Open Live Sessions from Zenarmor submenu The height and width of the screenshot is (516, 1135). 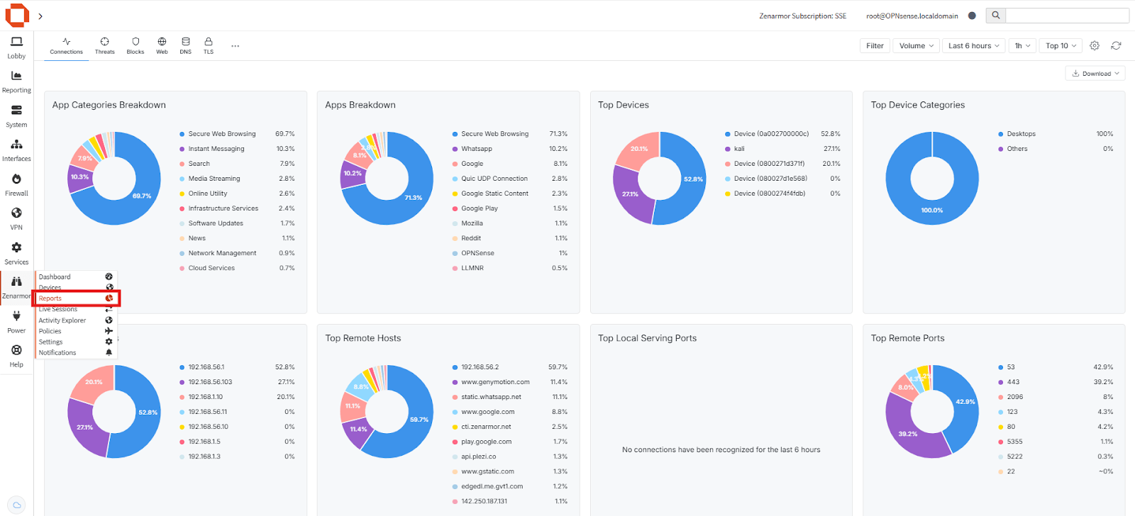[76, 310]
